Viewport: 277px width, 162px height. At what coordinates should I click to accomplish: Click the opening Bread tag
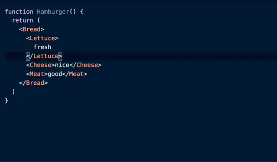[32, 29]
